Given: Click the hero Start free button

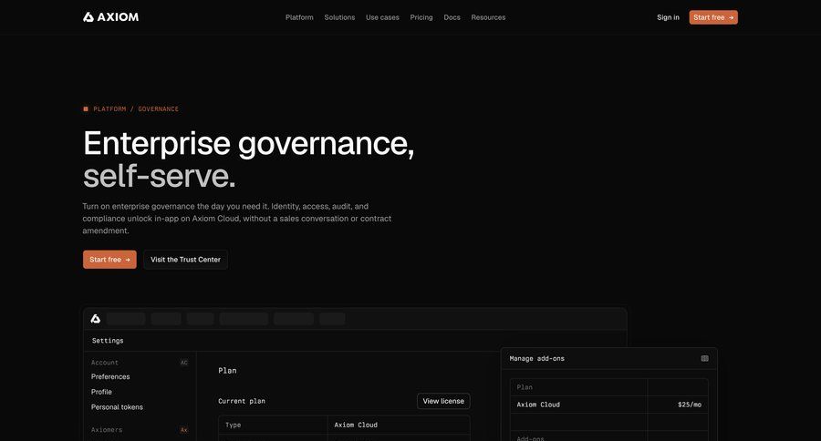Looking at the screenshot, I should pyautogui.click(x=109, y=260).
